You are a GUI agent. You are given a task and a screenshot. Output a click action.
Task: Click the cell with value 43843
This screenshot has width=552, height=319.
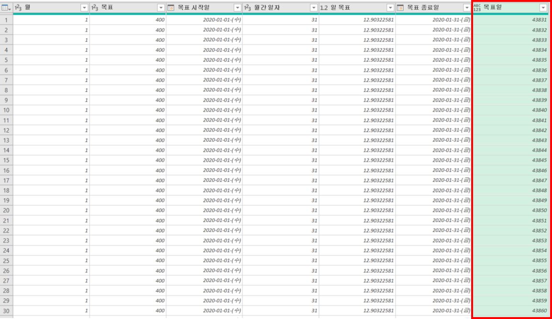coord(510,140)
